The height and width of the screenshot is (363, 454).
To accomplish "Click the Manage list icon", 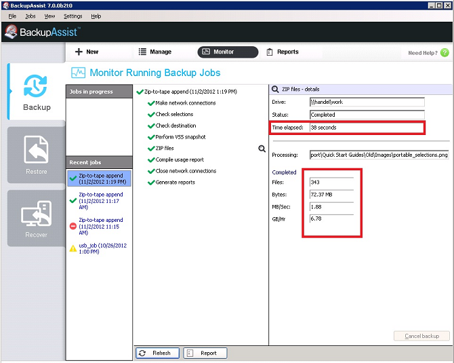I will [142, 52].
